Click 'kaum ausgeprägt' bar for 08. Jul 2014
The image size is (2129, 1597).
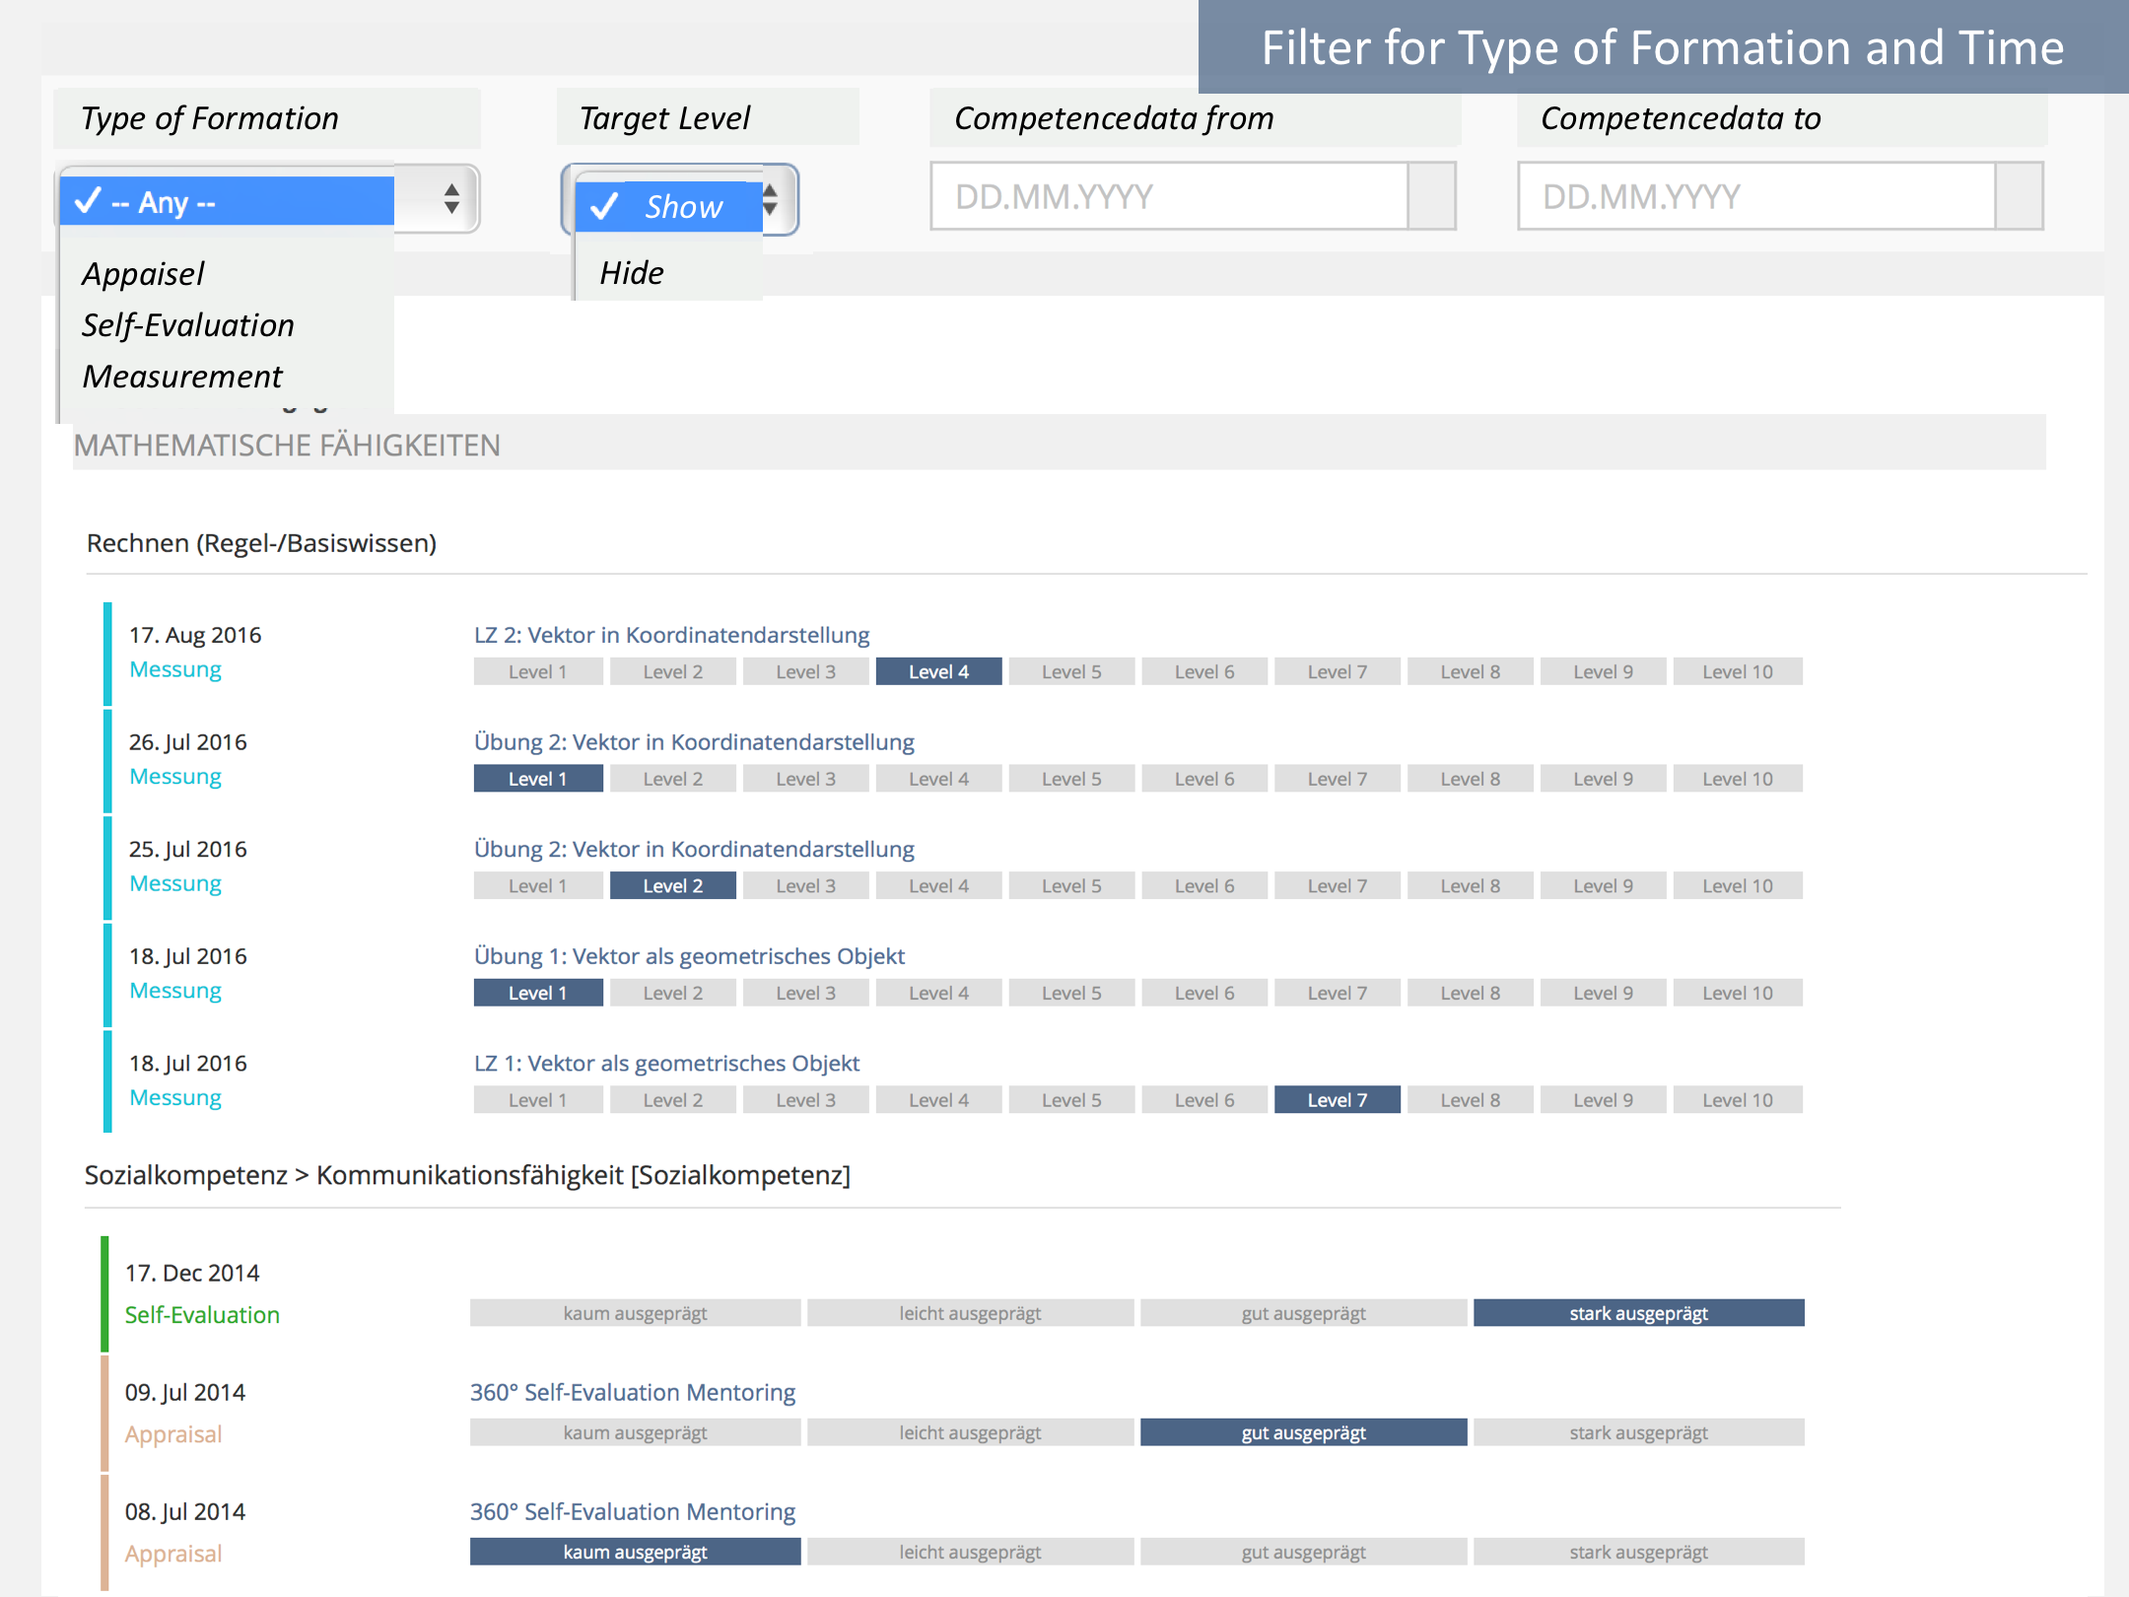(x=635, y=1553)
